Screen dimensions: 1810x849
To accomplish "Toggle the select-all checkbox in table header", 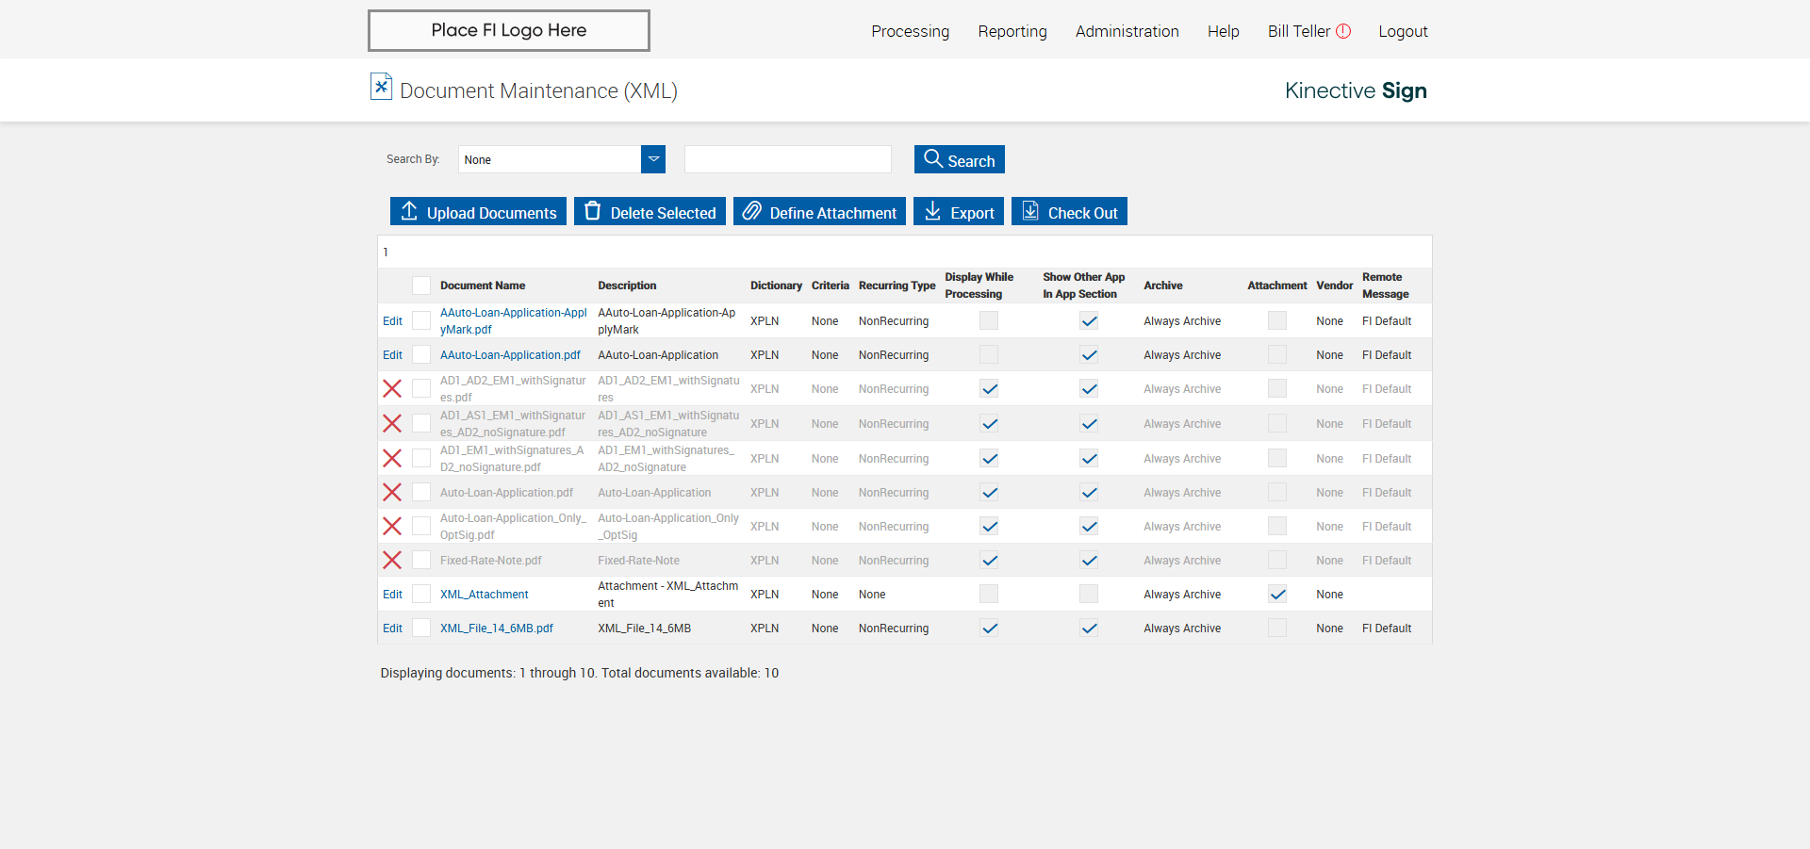I will (x=421, y=286).
